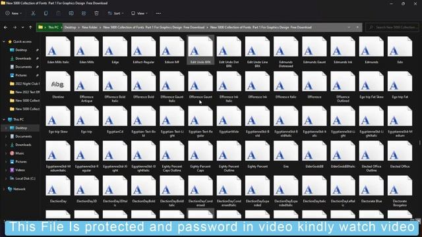Click Desktop in the address breadcrumb

70,28
